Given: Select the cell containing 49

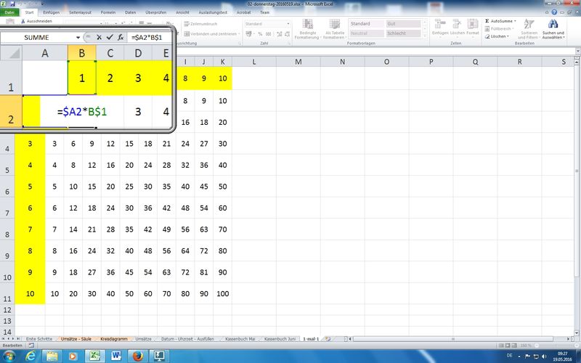Looking at the screenshot, I should click(x=167, y=229).
